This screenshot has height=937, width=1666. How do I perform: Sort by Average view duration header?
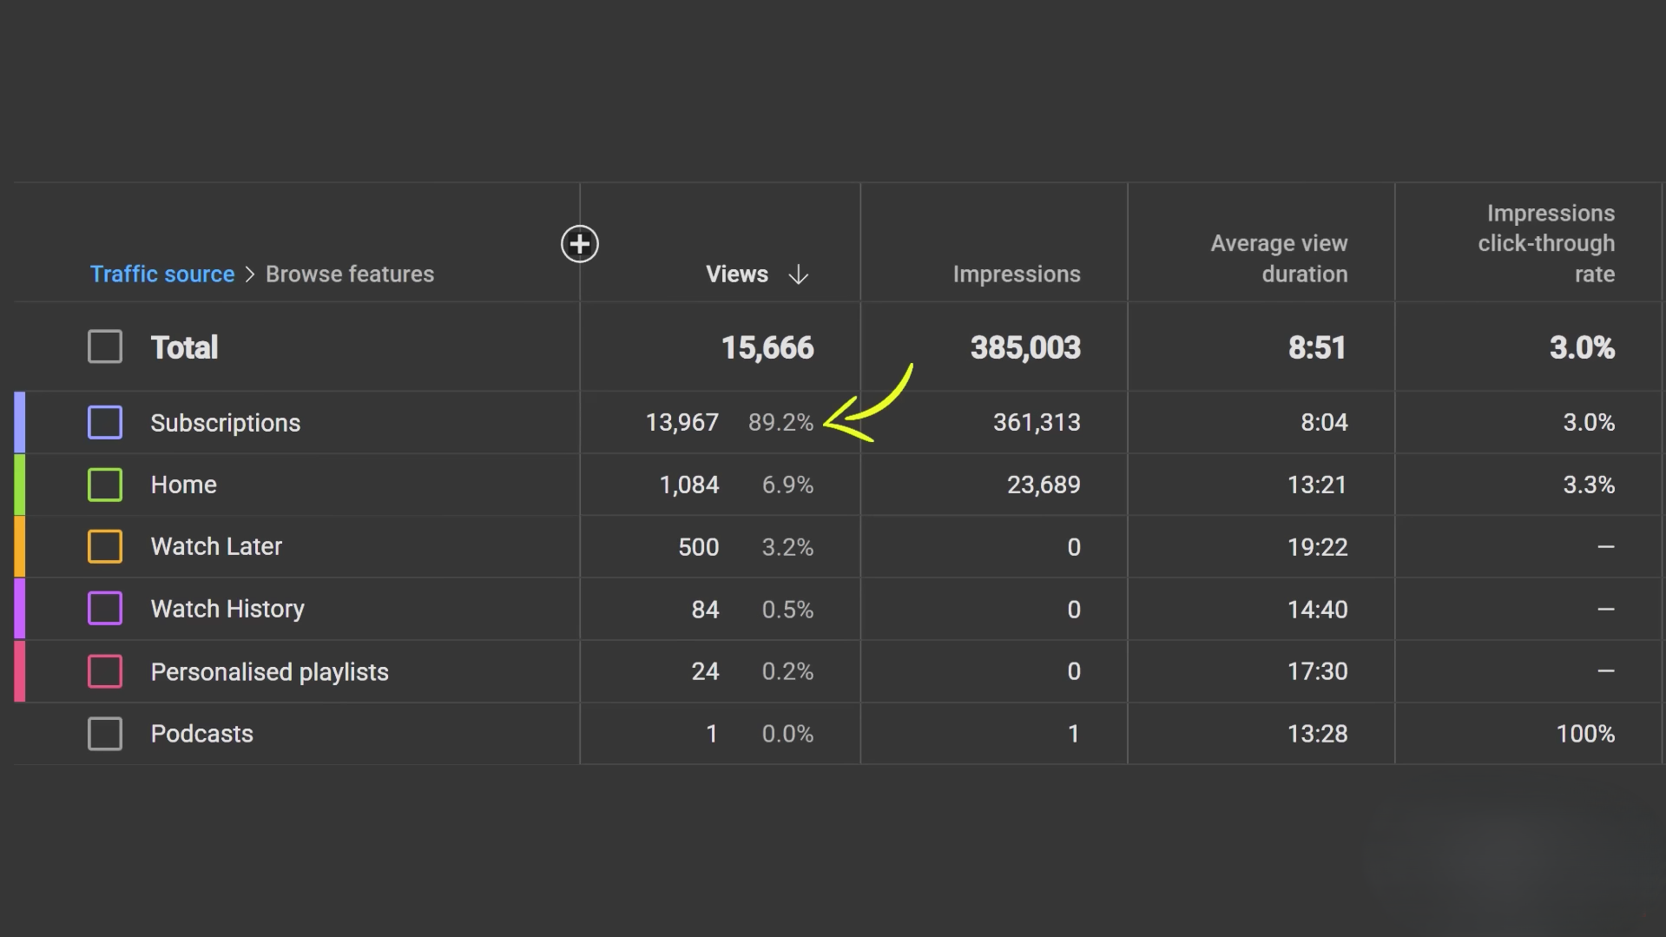coord(1279,259)
